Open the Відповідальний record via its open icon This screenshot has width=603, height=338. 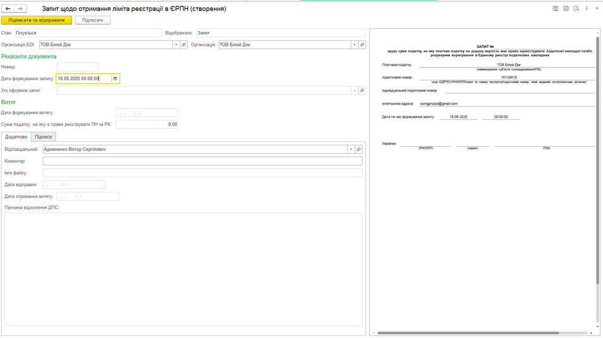[359, 149]
